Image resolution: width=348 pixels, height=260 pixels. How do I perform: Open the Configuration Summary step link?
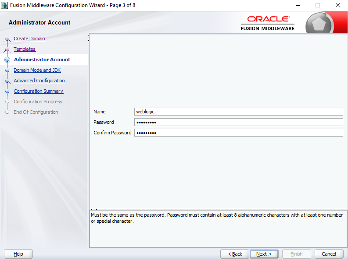pos(38,91)
